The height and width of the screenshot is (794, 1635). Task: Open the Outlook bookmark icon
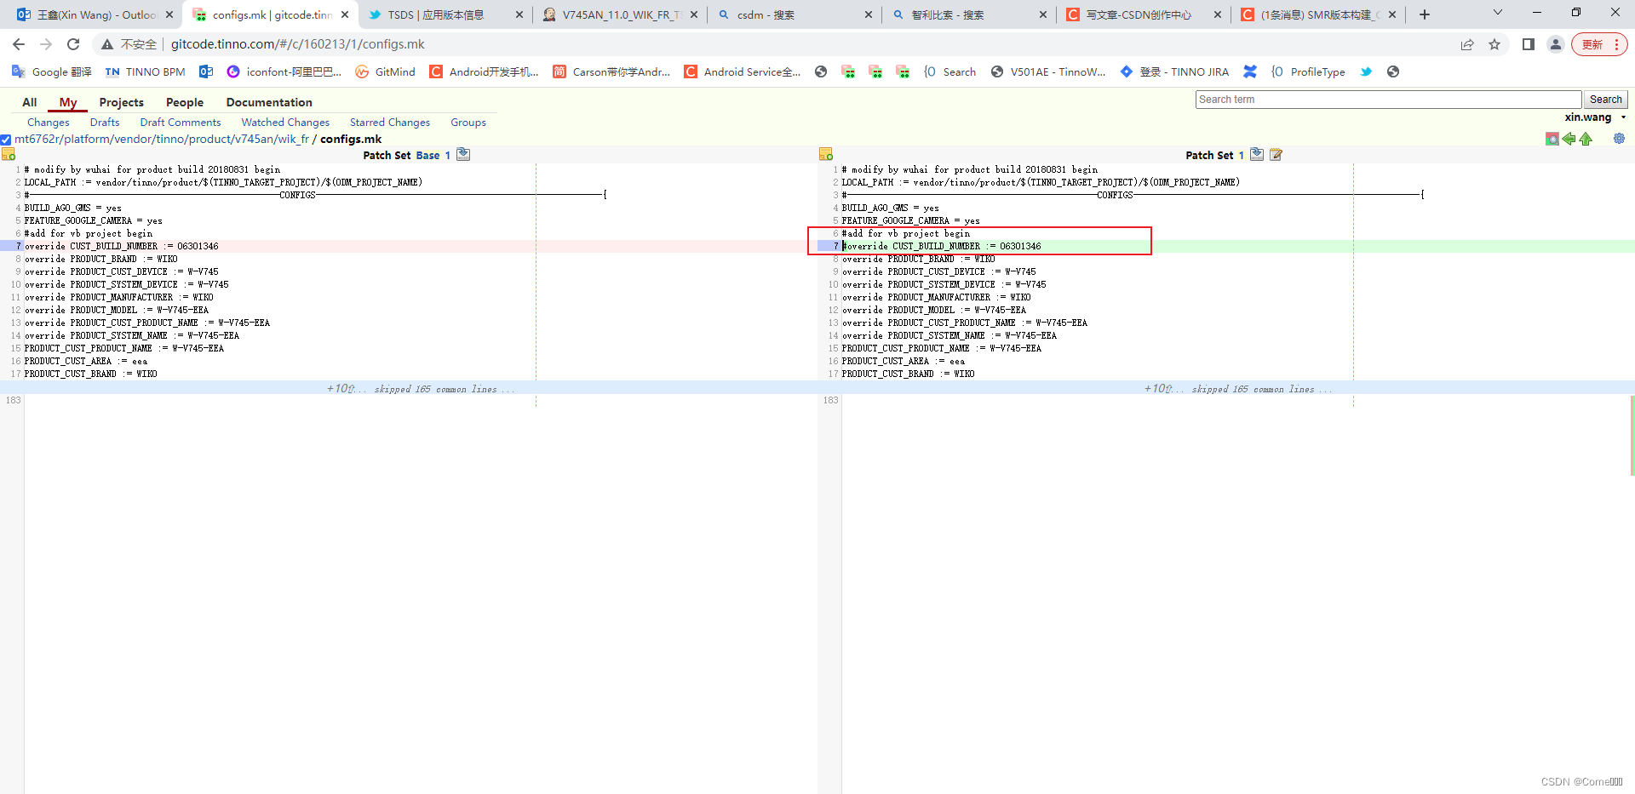[x=206, y=71]
